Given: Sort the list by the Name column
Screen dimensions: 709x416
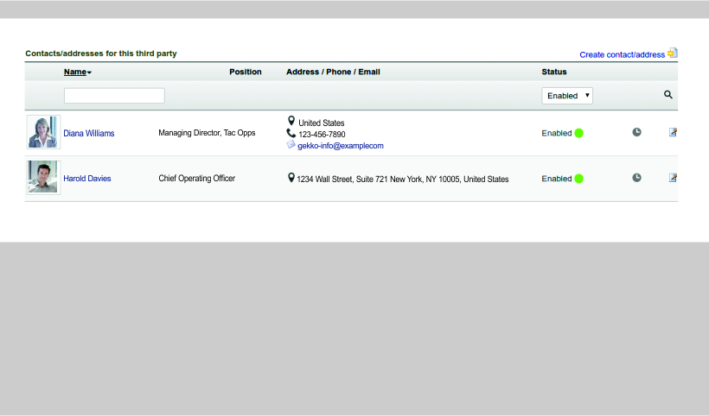Looking at the screenshot, I should (x=75, y=72).
